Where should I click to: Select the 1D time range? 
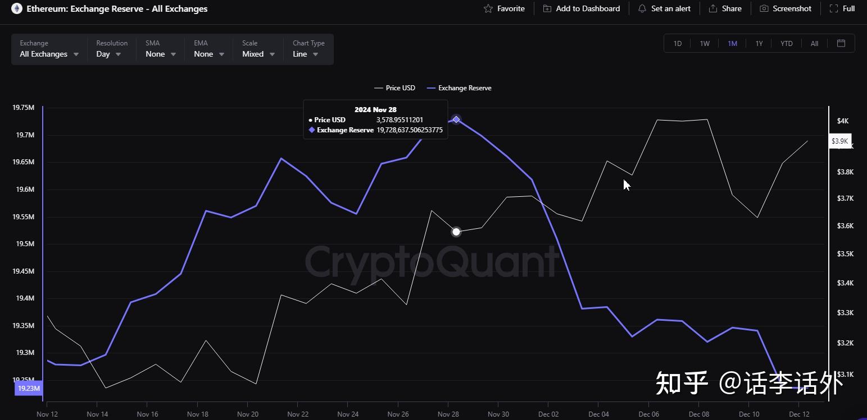tap(678, 43)
